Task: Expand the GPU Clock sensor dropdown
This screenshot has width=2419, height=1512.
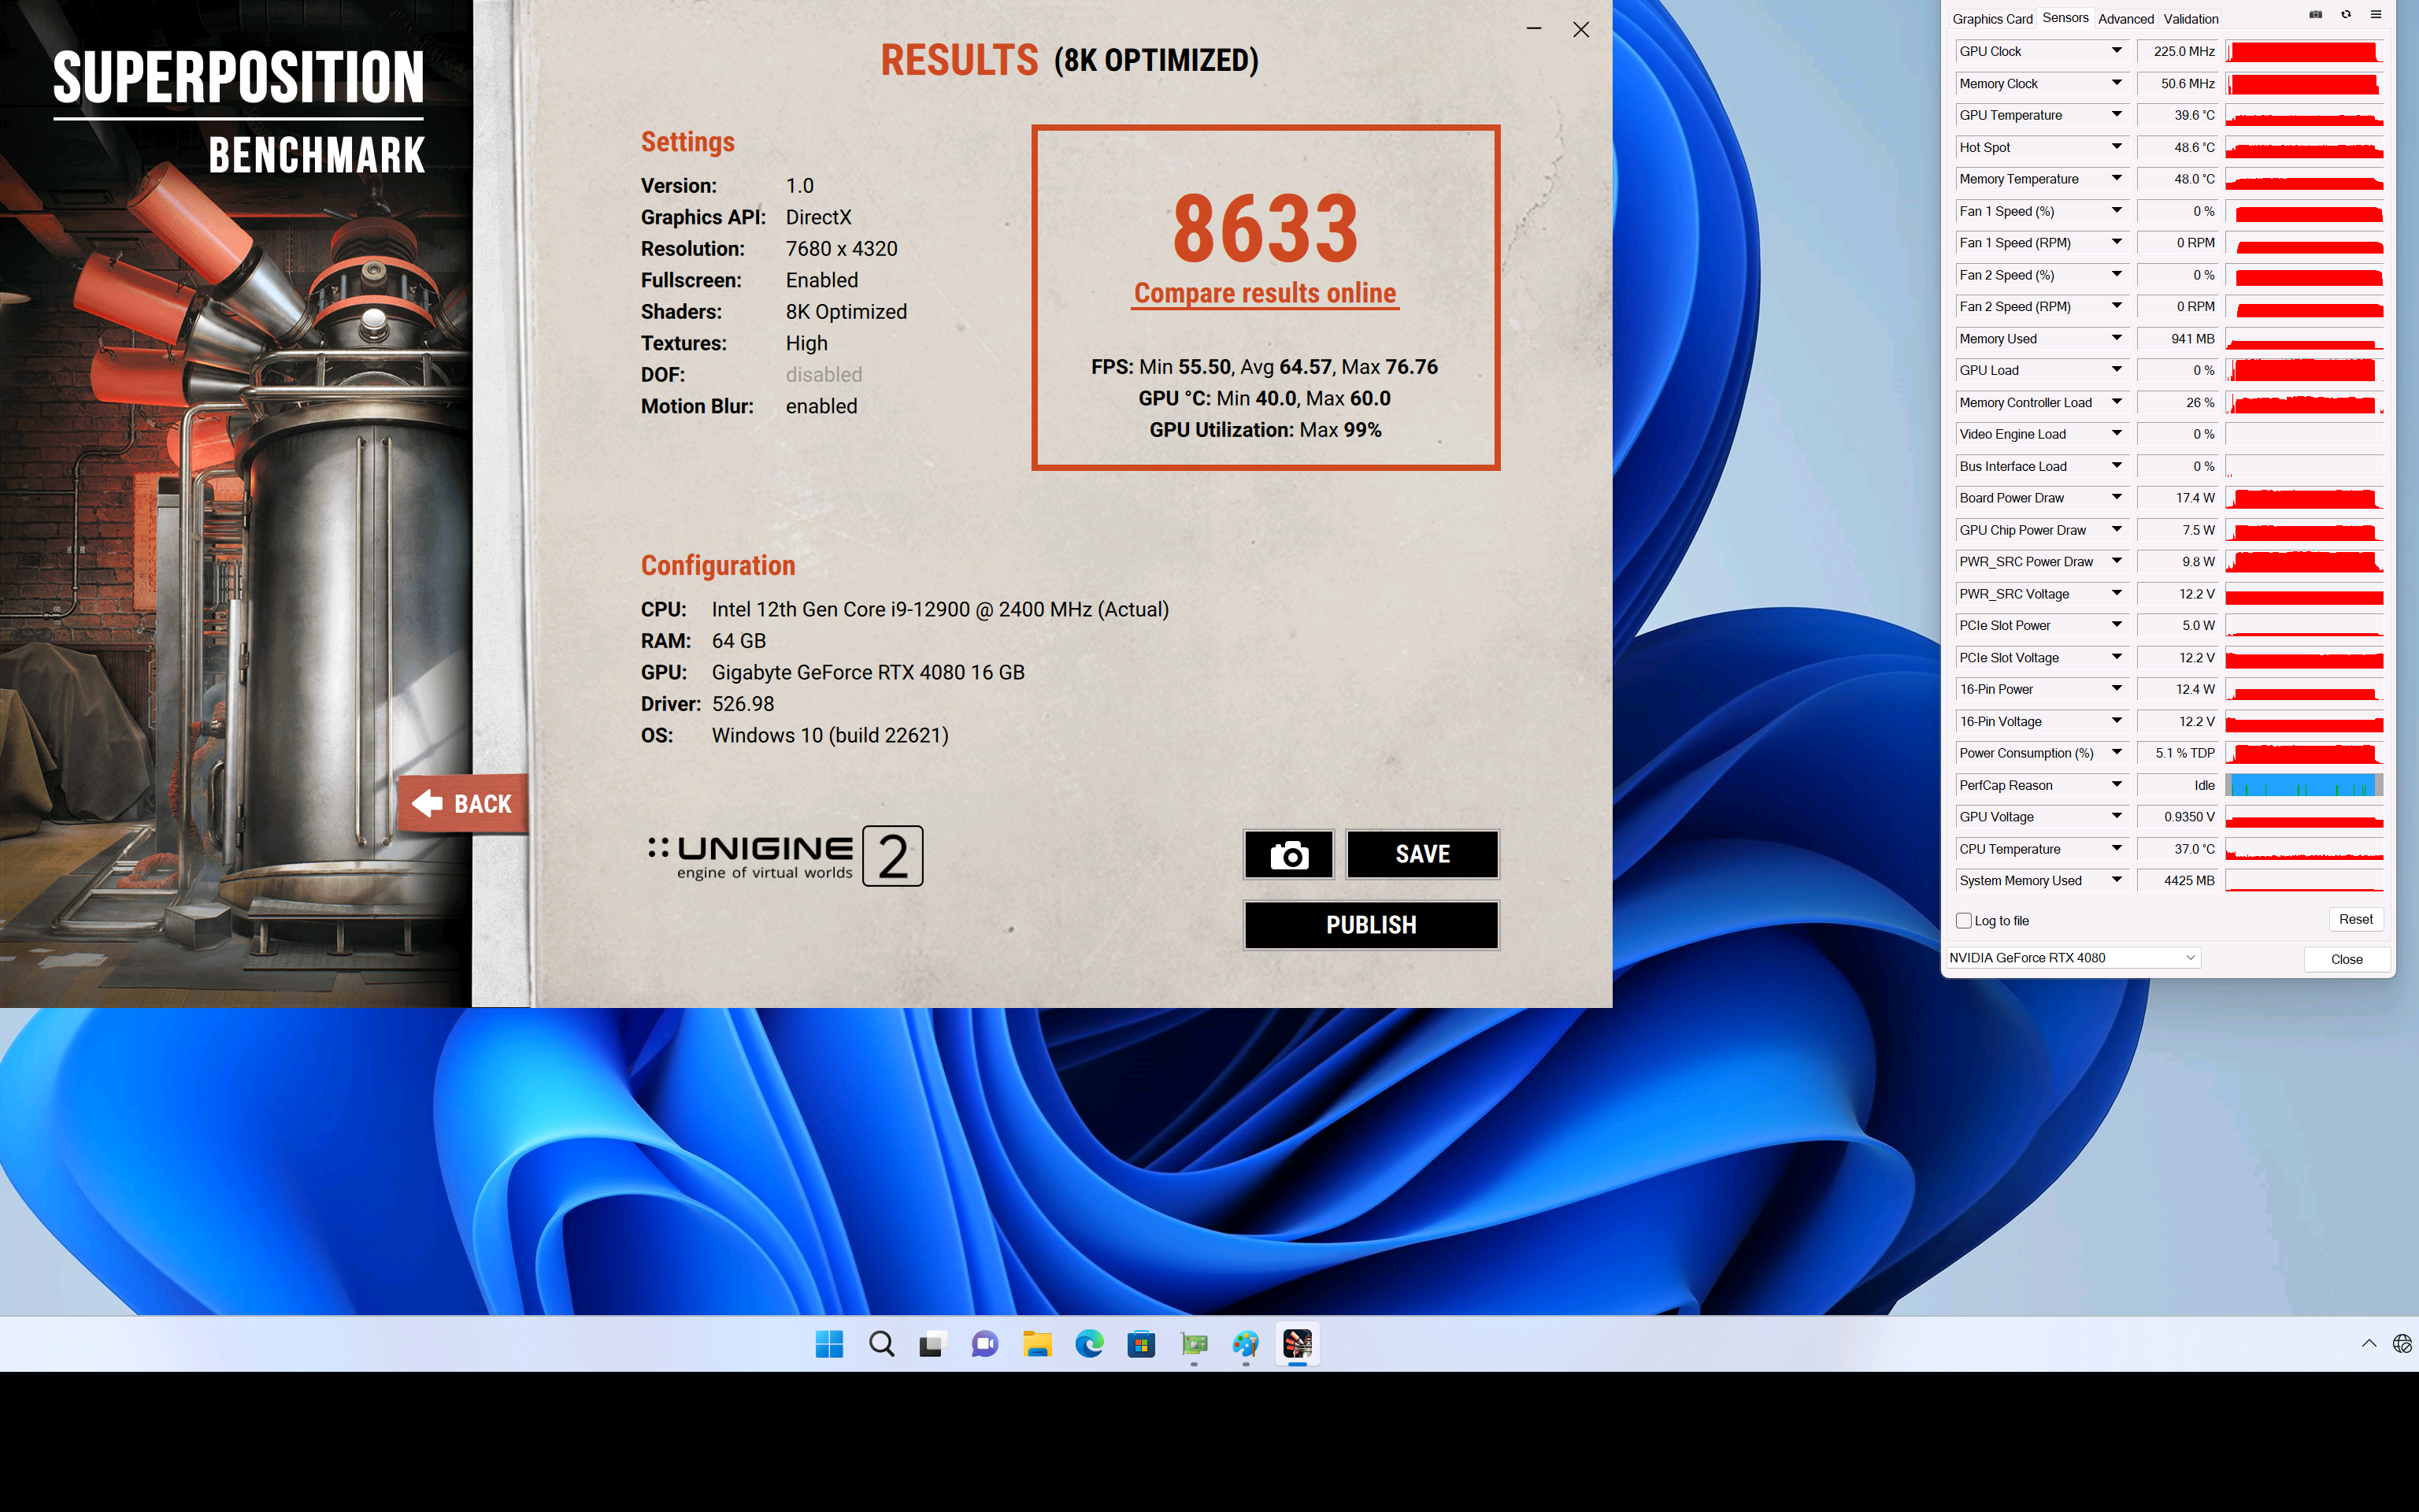Action: pos(2116,51)
